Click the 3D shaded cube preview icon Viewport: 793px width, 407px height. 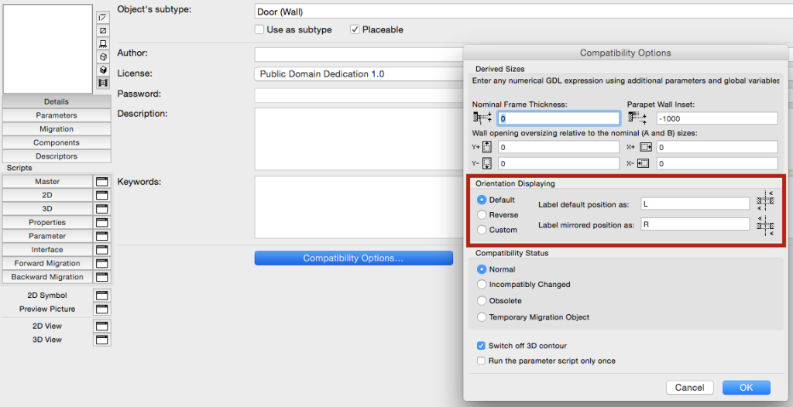(x=103, y=70)
